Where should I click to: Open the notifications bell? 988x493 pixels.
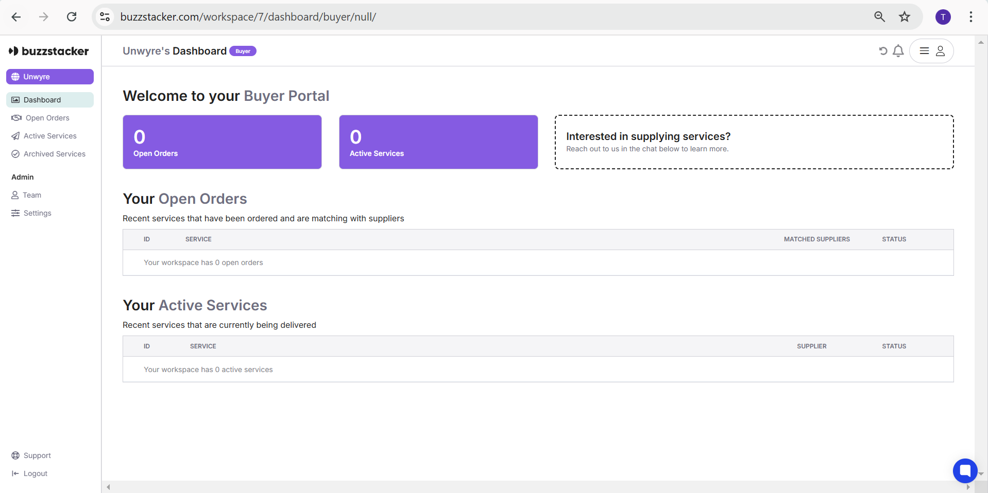(898, 51)
